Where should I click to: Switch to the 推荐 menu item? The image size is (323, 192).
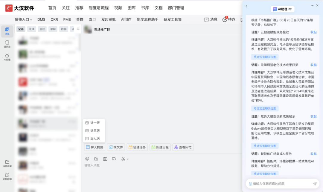[x=79, y=8]
